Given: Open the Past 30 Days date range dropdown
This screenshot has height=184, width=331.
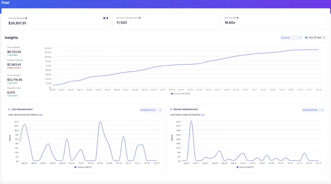Looking at the screenshot, I should [315, 38].
